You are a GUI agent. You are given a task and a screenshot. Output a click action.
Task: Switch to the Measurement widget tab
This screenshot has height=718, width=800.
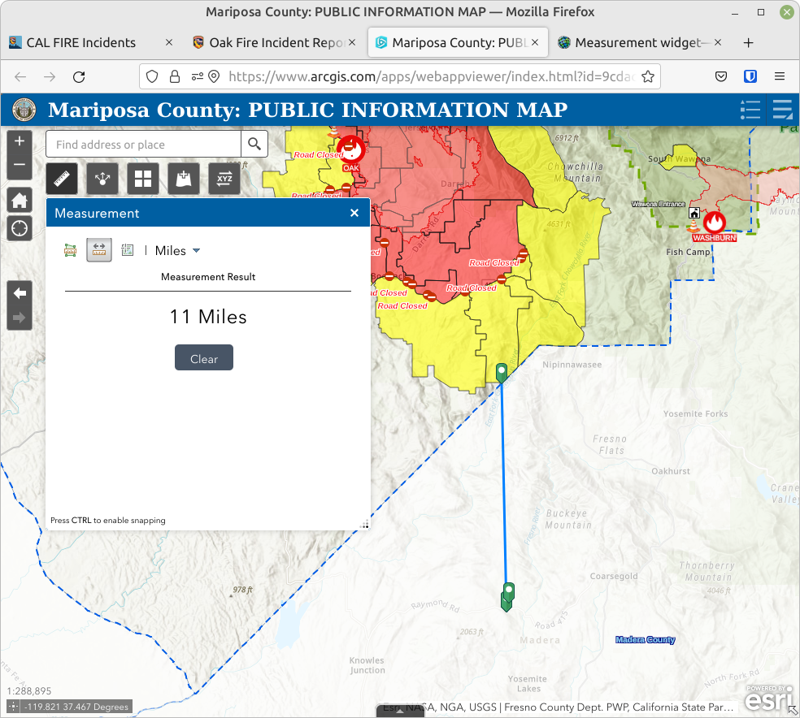(x=634, y=42)
